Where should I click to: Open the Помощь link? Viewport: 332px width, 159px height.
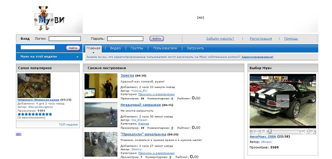click(x=291, y=38)
